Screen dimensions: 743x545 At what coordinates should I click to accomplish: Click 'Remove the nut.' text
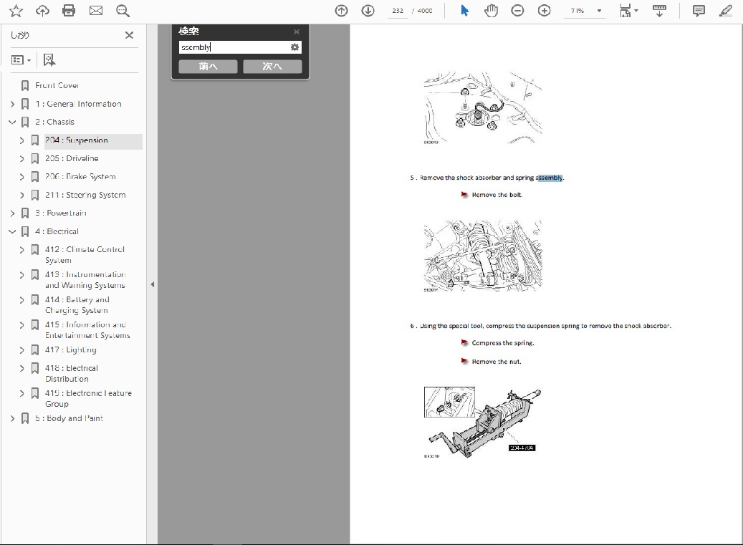[497, 362]
